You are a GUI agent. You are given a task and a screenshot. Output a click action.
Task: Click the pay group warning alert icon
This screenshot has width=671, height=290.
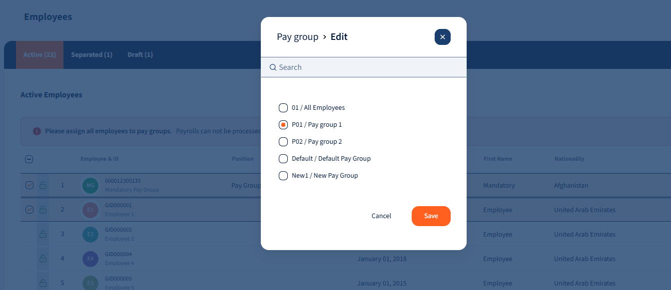37,131
